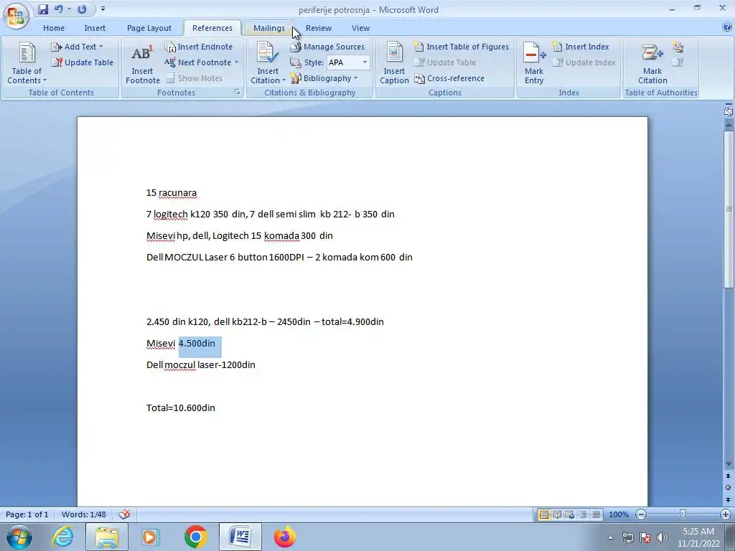Open the Review tab
The height and width of the screenshot is (551, 735).
click(x=318, y=28)
